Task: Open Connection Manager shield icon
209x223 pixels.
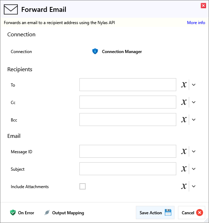Action: [x=95, y=52]
